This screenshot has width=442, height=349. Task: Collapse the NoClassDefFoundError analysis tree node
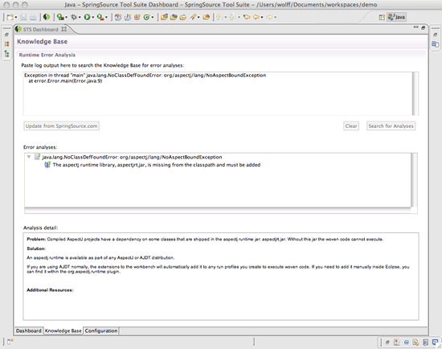[x=29, y=157]
